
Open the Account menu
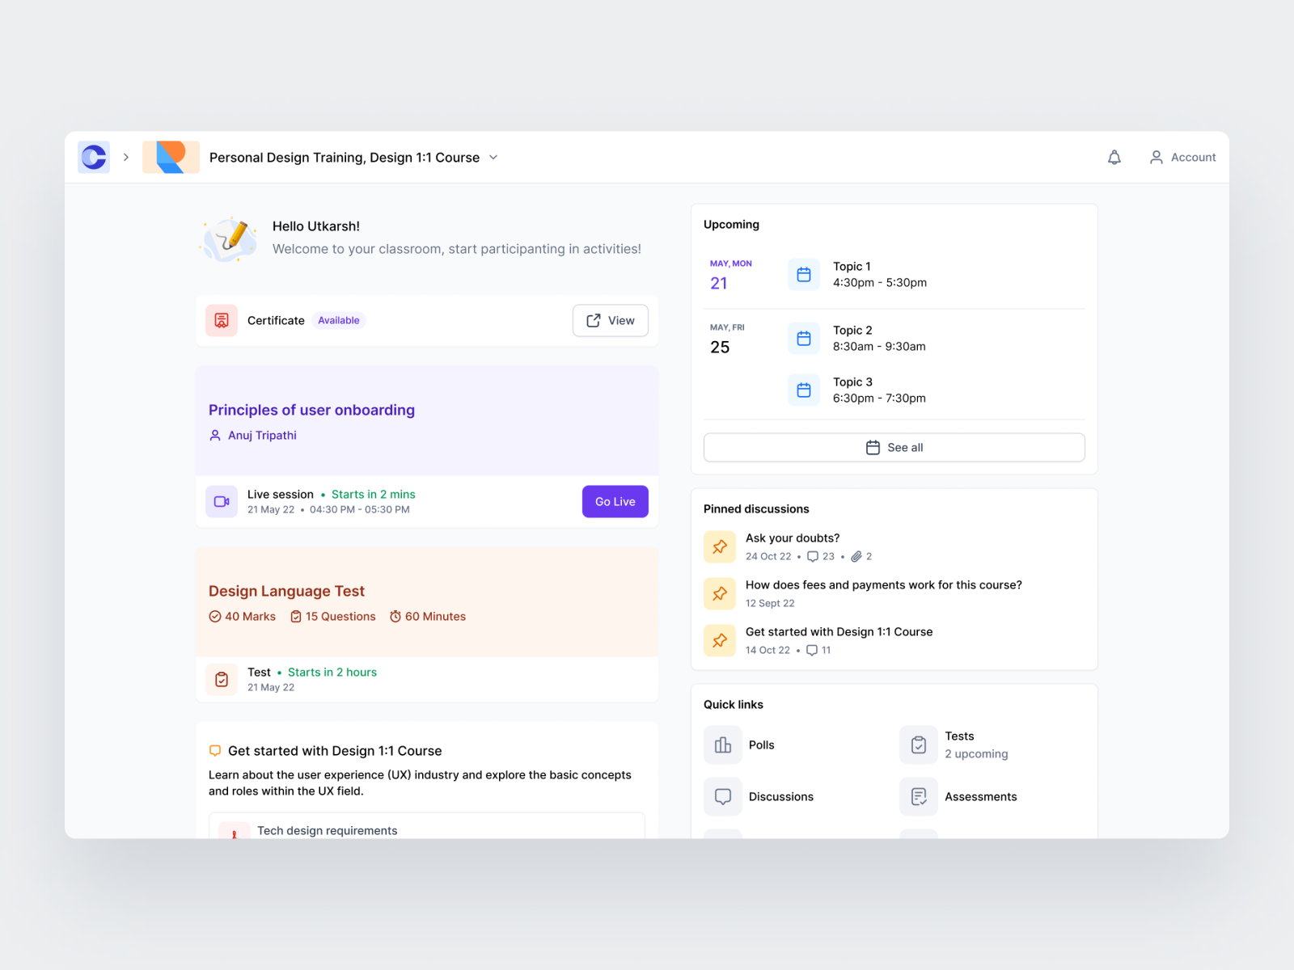pos(1182,157)
